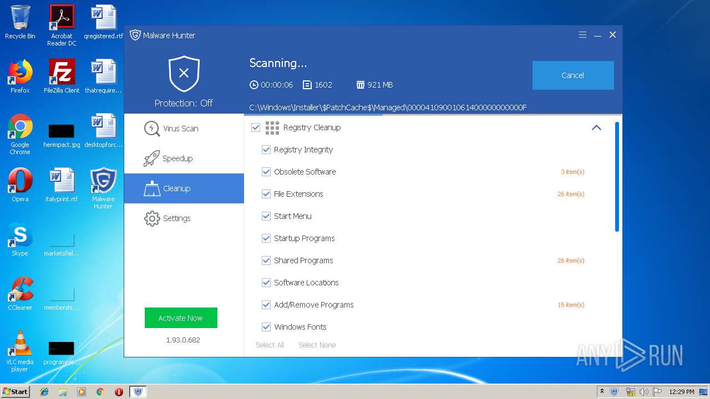710x399 pixels.
Task: Select the italyprint.rtf desktop file
Action: click(x=62, y=185)
